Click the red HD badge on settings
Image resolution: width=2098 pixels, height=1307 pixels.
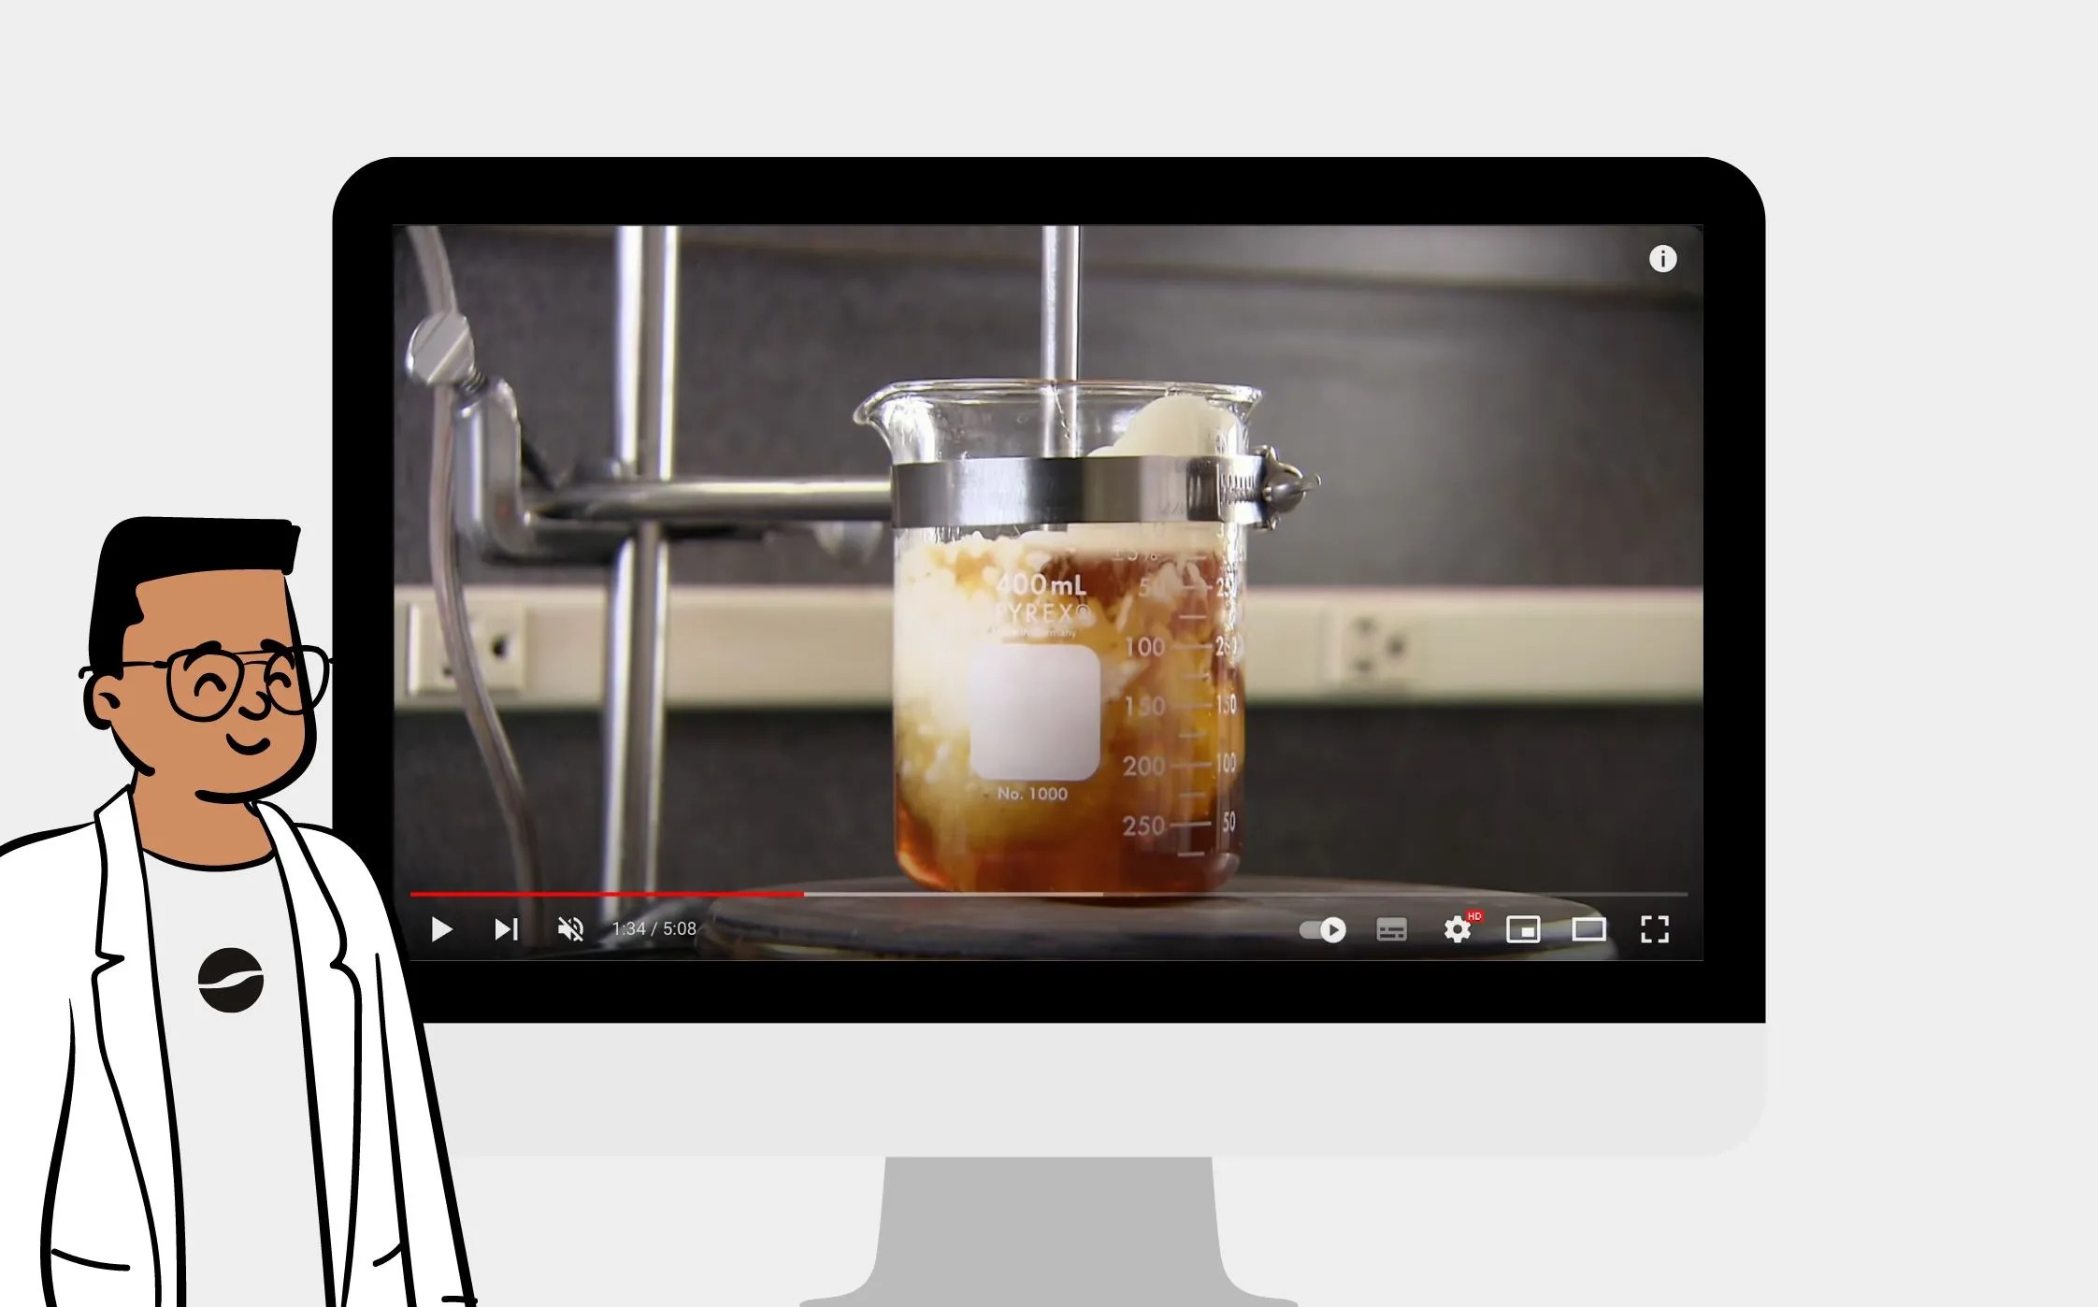click(x=1474, y=916)
